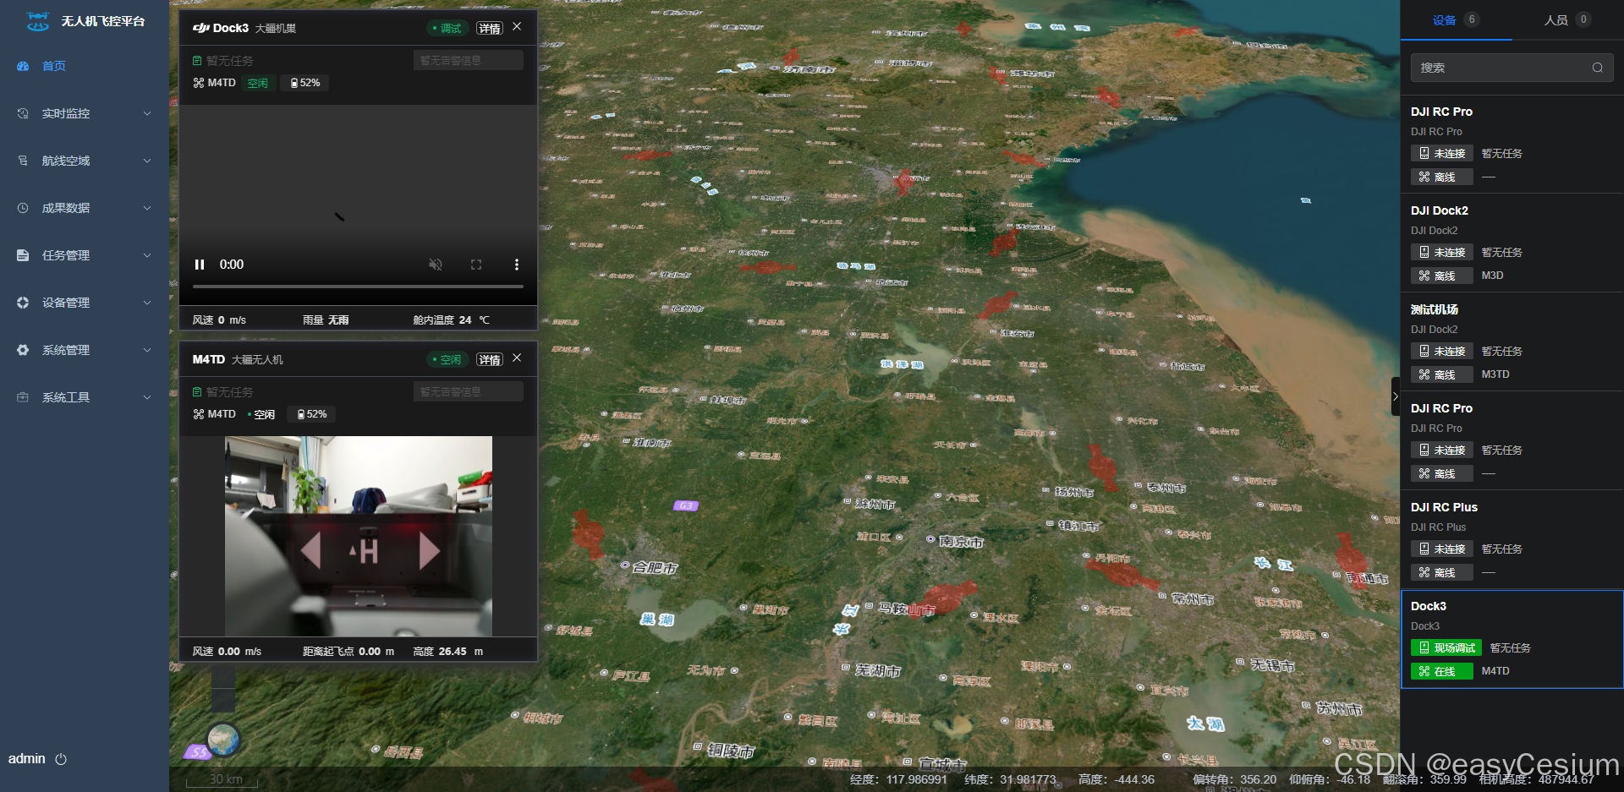This screenshot has height=792, width=1624.
Task: Click the 未连接 badge under DJI RC Plus
Action: [1441, 549]
